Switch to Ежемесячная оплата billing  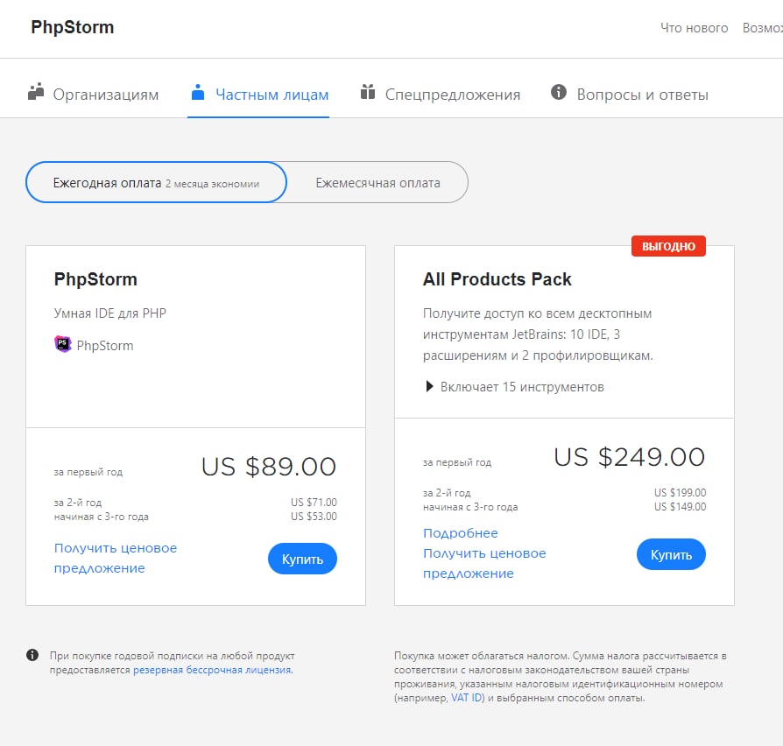point(377,183)
